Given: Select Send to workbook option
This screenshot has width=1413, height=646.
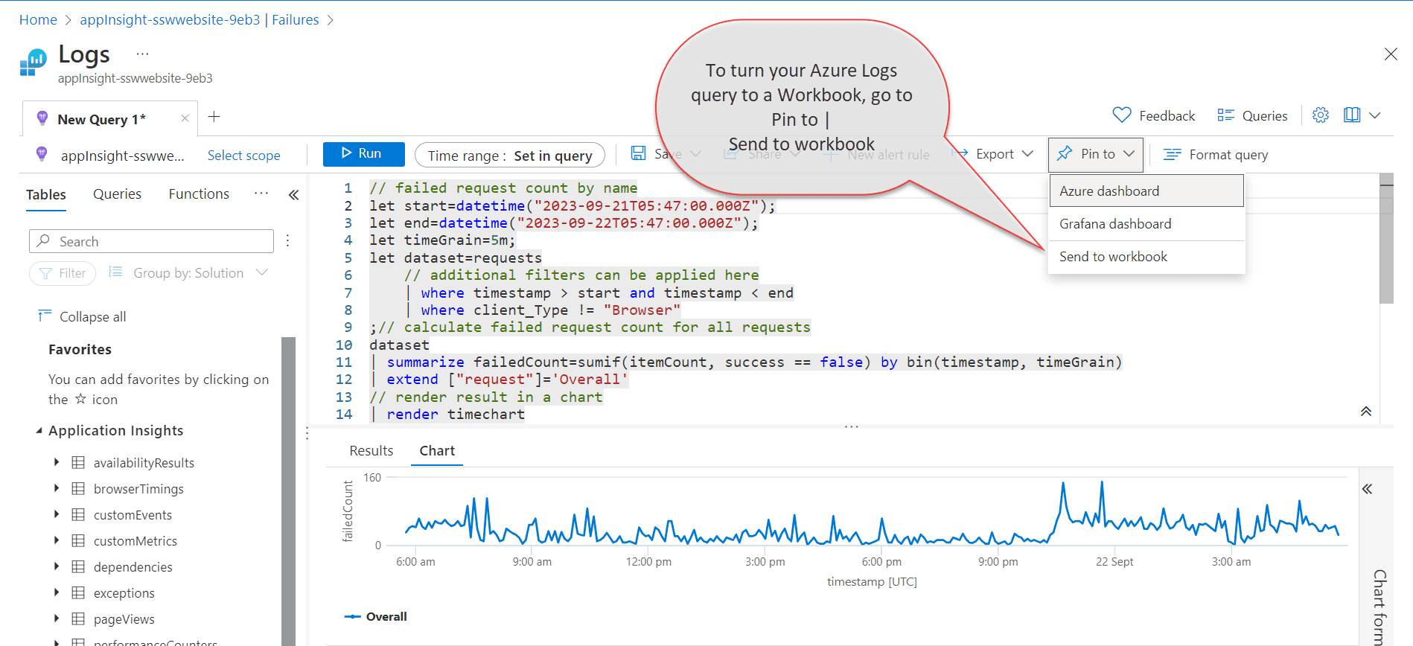Looking at the screenshot, I should click(1113, 257).
